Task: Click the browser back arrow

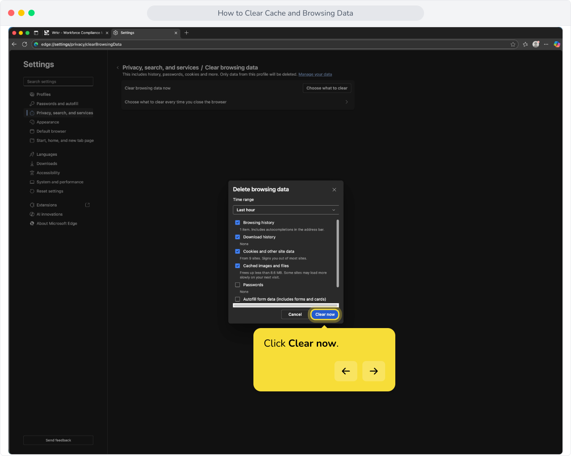Action: coord(14,44)
